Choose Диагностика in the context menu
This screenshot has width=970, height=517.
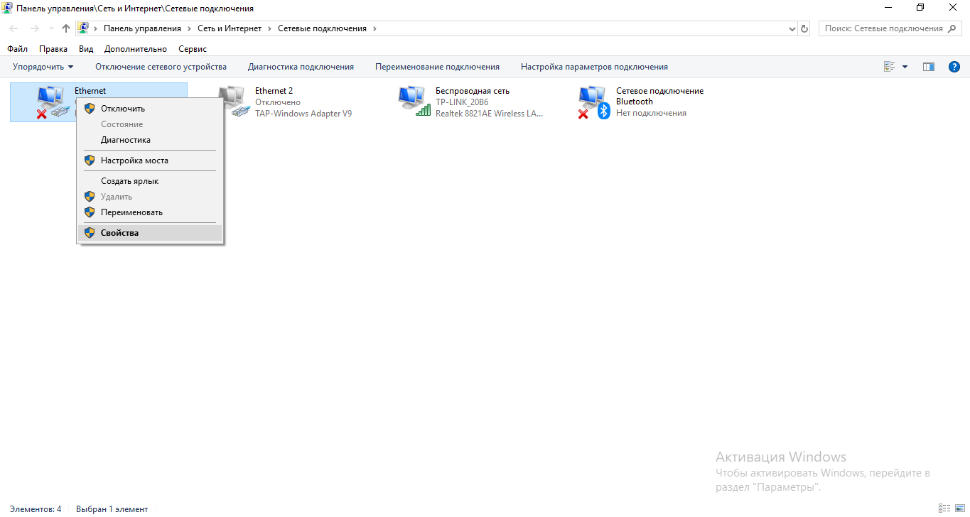pos(150,140)
